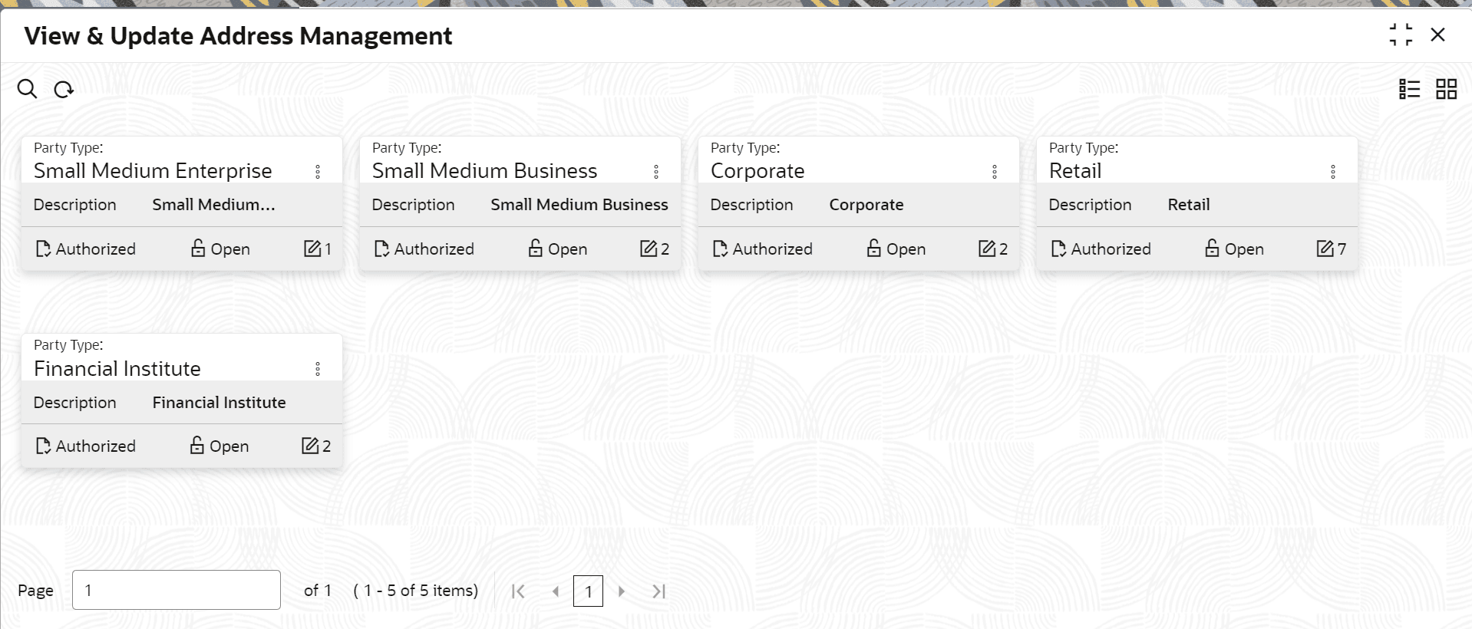1472x629 pixels.
Task: Go to the next page
Action: [622, 591]
